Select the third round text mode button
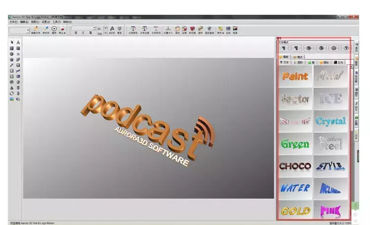This screenshot has height=225, width=370. click(309, 48)
